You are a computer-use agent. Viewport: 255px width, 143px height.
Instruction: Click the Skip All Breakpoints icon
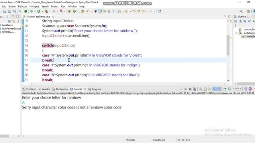coord(20,11)
